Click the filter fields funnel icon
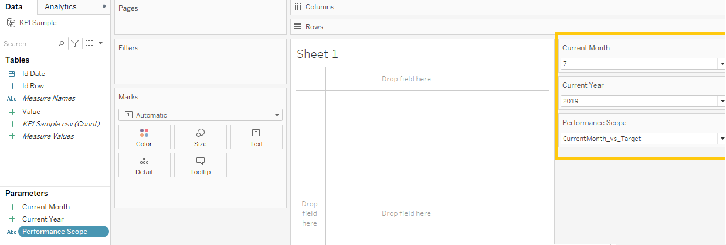The width and height of the screenshot is (726, 245). coord(75,43)
